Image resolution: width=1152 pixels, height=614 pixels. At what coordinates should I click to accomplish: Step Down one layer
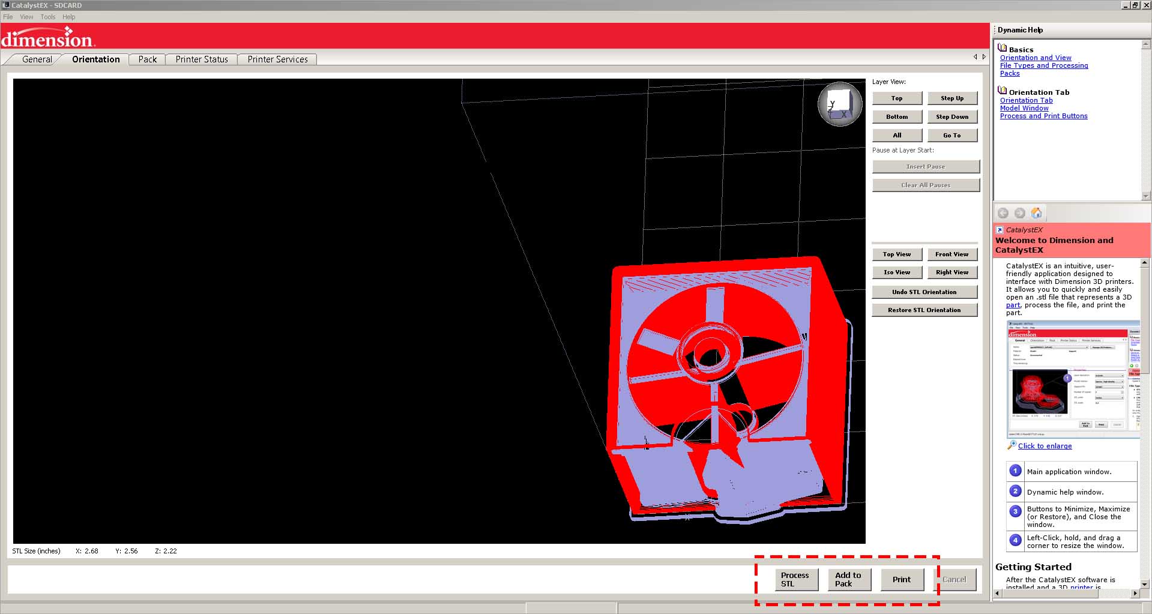coord(952,117)
